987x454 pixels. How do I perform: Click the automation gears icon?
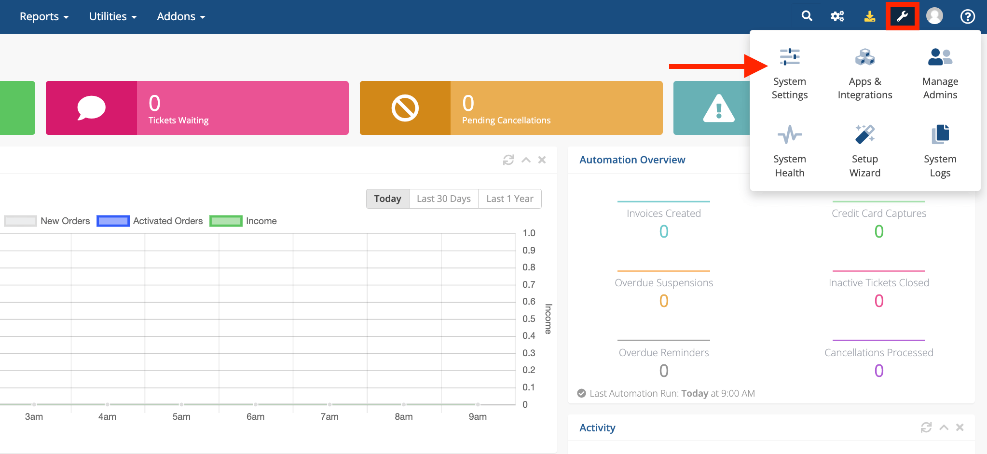click(x=837, y=16)
